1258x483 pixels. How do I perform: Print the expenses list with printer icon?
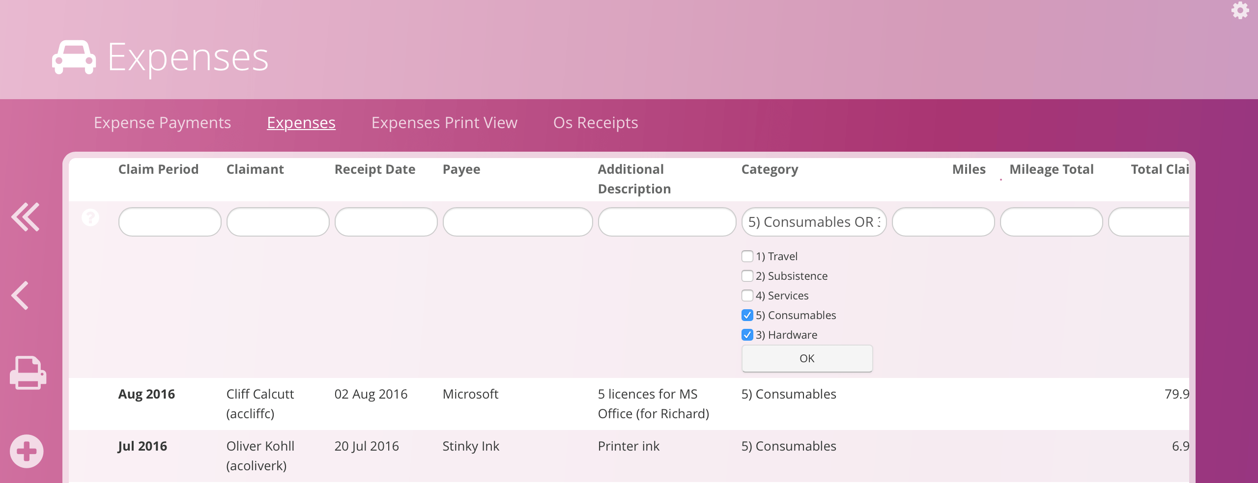pos(28,373)
